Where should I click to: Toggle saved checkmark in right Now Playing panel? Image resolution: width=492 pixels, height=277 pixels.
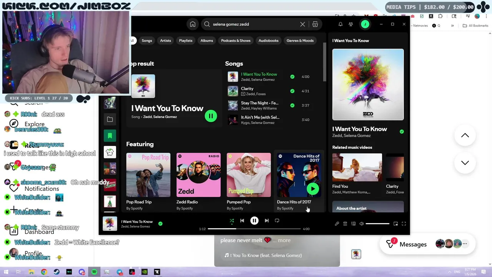point(402,132)
